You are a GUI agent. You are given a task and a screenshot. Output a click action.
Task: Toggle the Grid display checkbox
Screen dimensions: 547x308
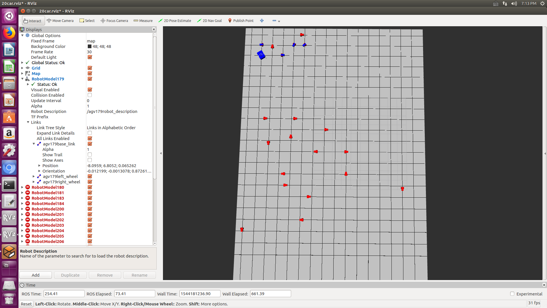point(90,68)
